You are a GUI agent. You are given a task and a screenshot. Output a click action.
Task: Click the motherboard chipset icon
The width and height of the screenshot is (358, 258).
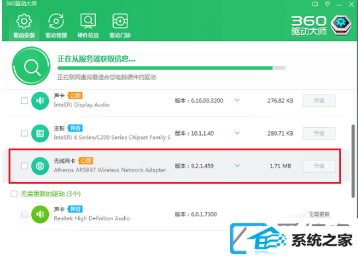point(40,134)
